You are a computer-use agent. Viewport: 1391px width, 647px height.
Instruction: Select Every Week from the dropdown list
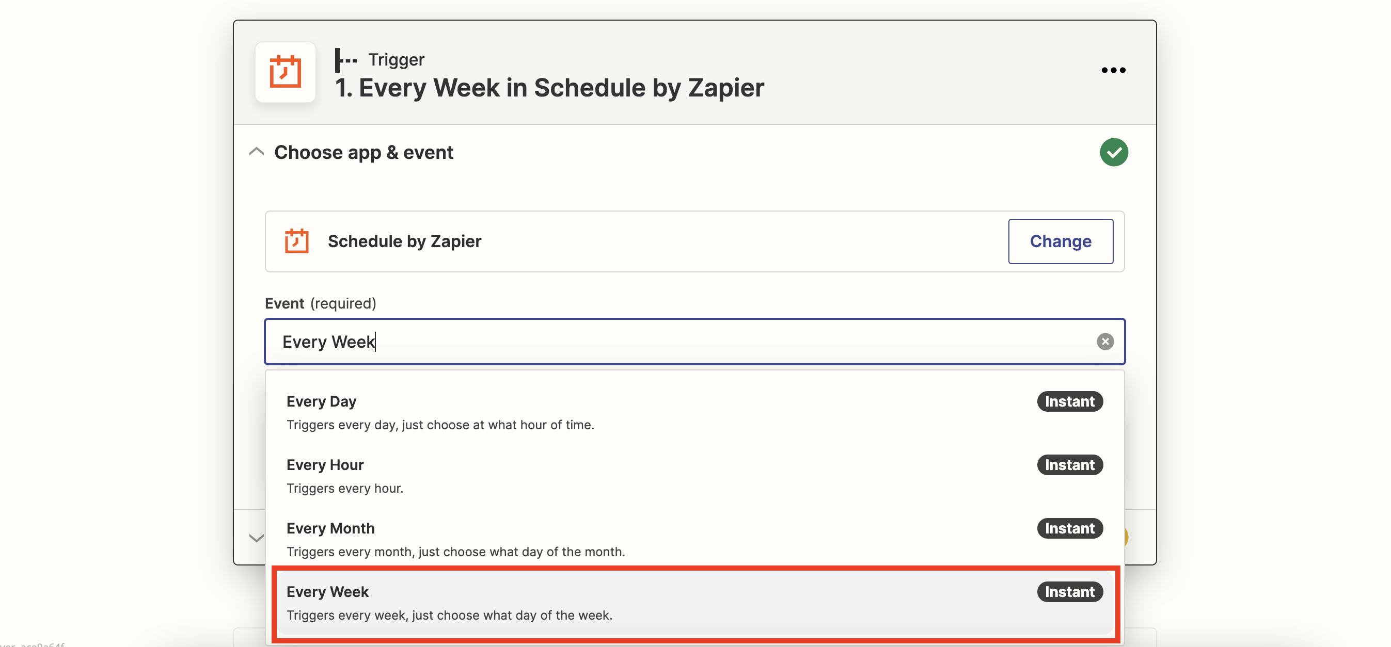[695, 603]
